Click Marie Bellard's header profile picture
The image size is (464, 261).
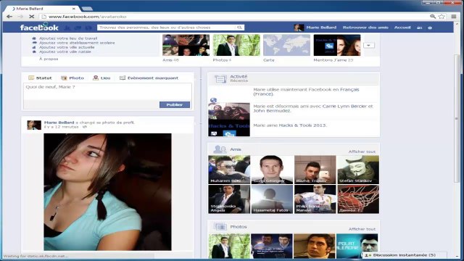(x=299, y=28)
